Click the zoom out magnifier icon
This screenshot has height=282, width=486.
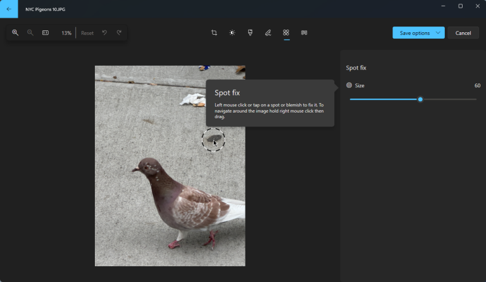[30, 32]
